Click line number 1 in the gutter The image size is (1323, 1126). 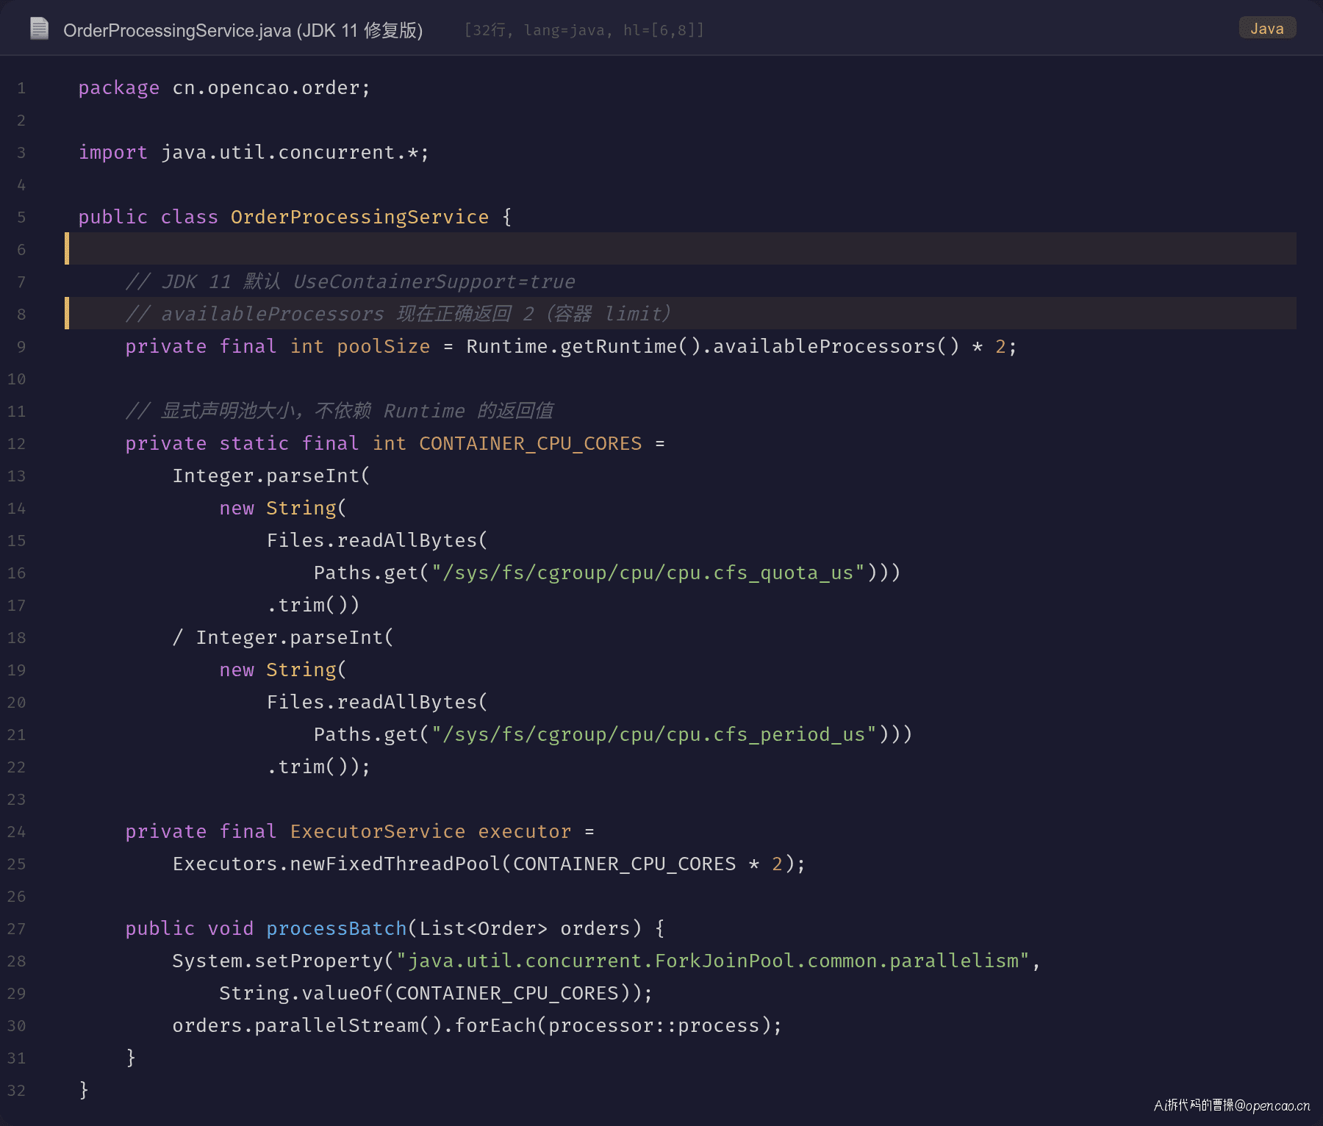21,88
